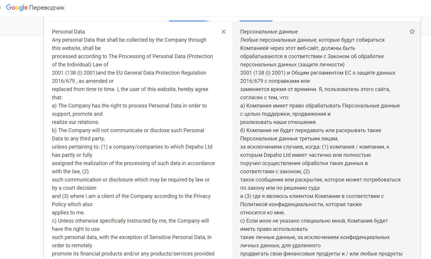
Task: Click the translated line "по закону или по решению суда"
Action: pos(279,188)
